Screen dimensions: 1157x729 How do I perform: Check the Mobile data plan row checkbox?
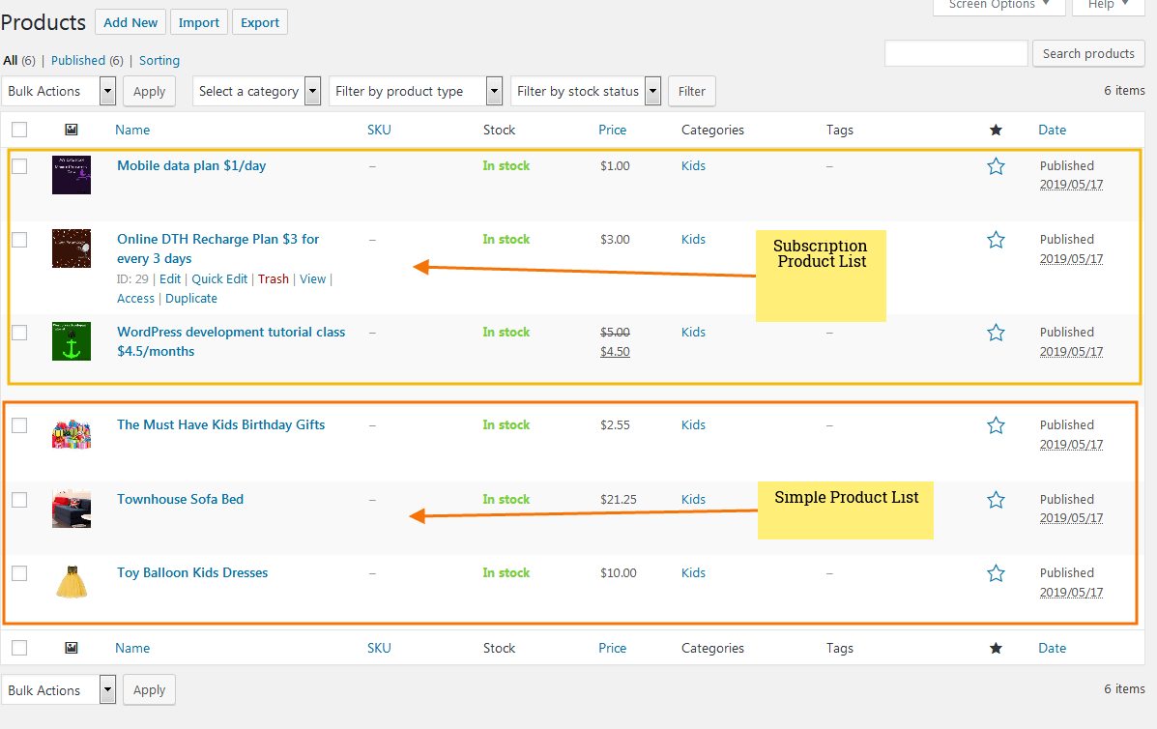19,166
